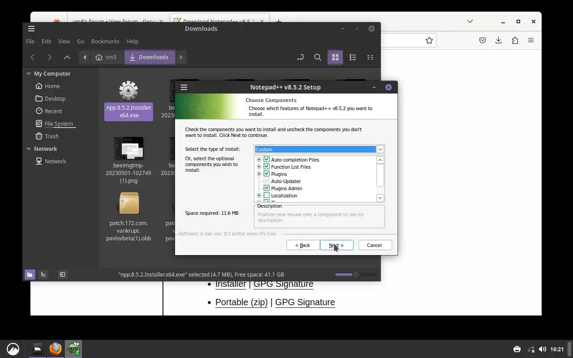Click Portable (zip) download link
The image size is (573, 358).
pos(241,302)
